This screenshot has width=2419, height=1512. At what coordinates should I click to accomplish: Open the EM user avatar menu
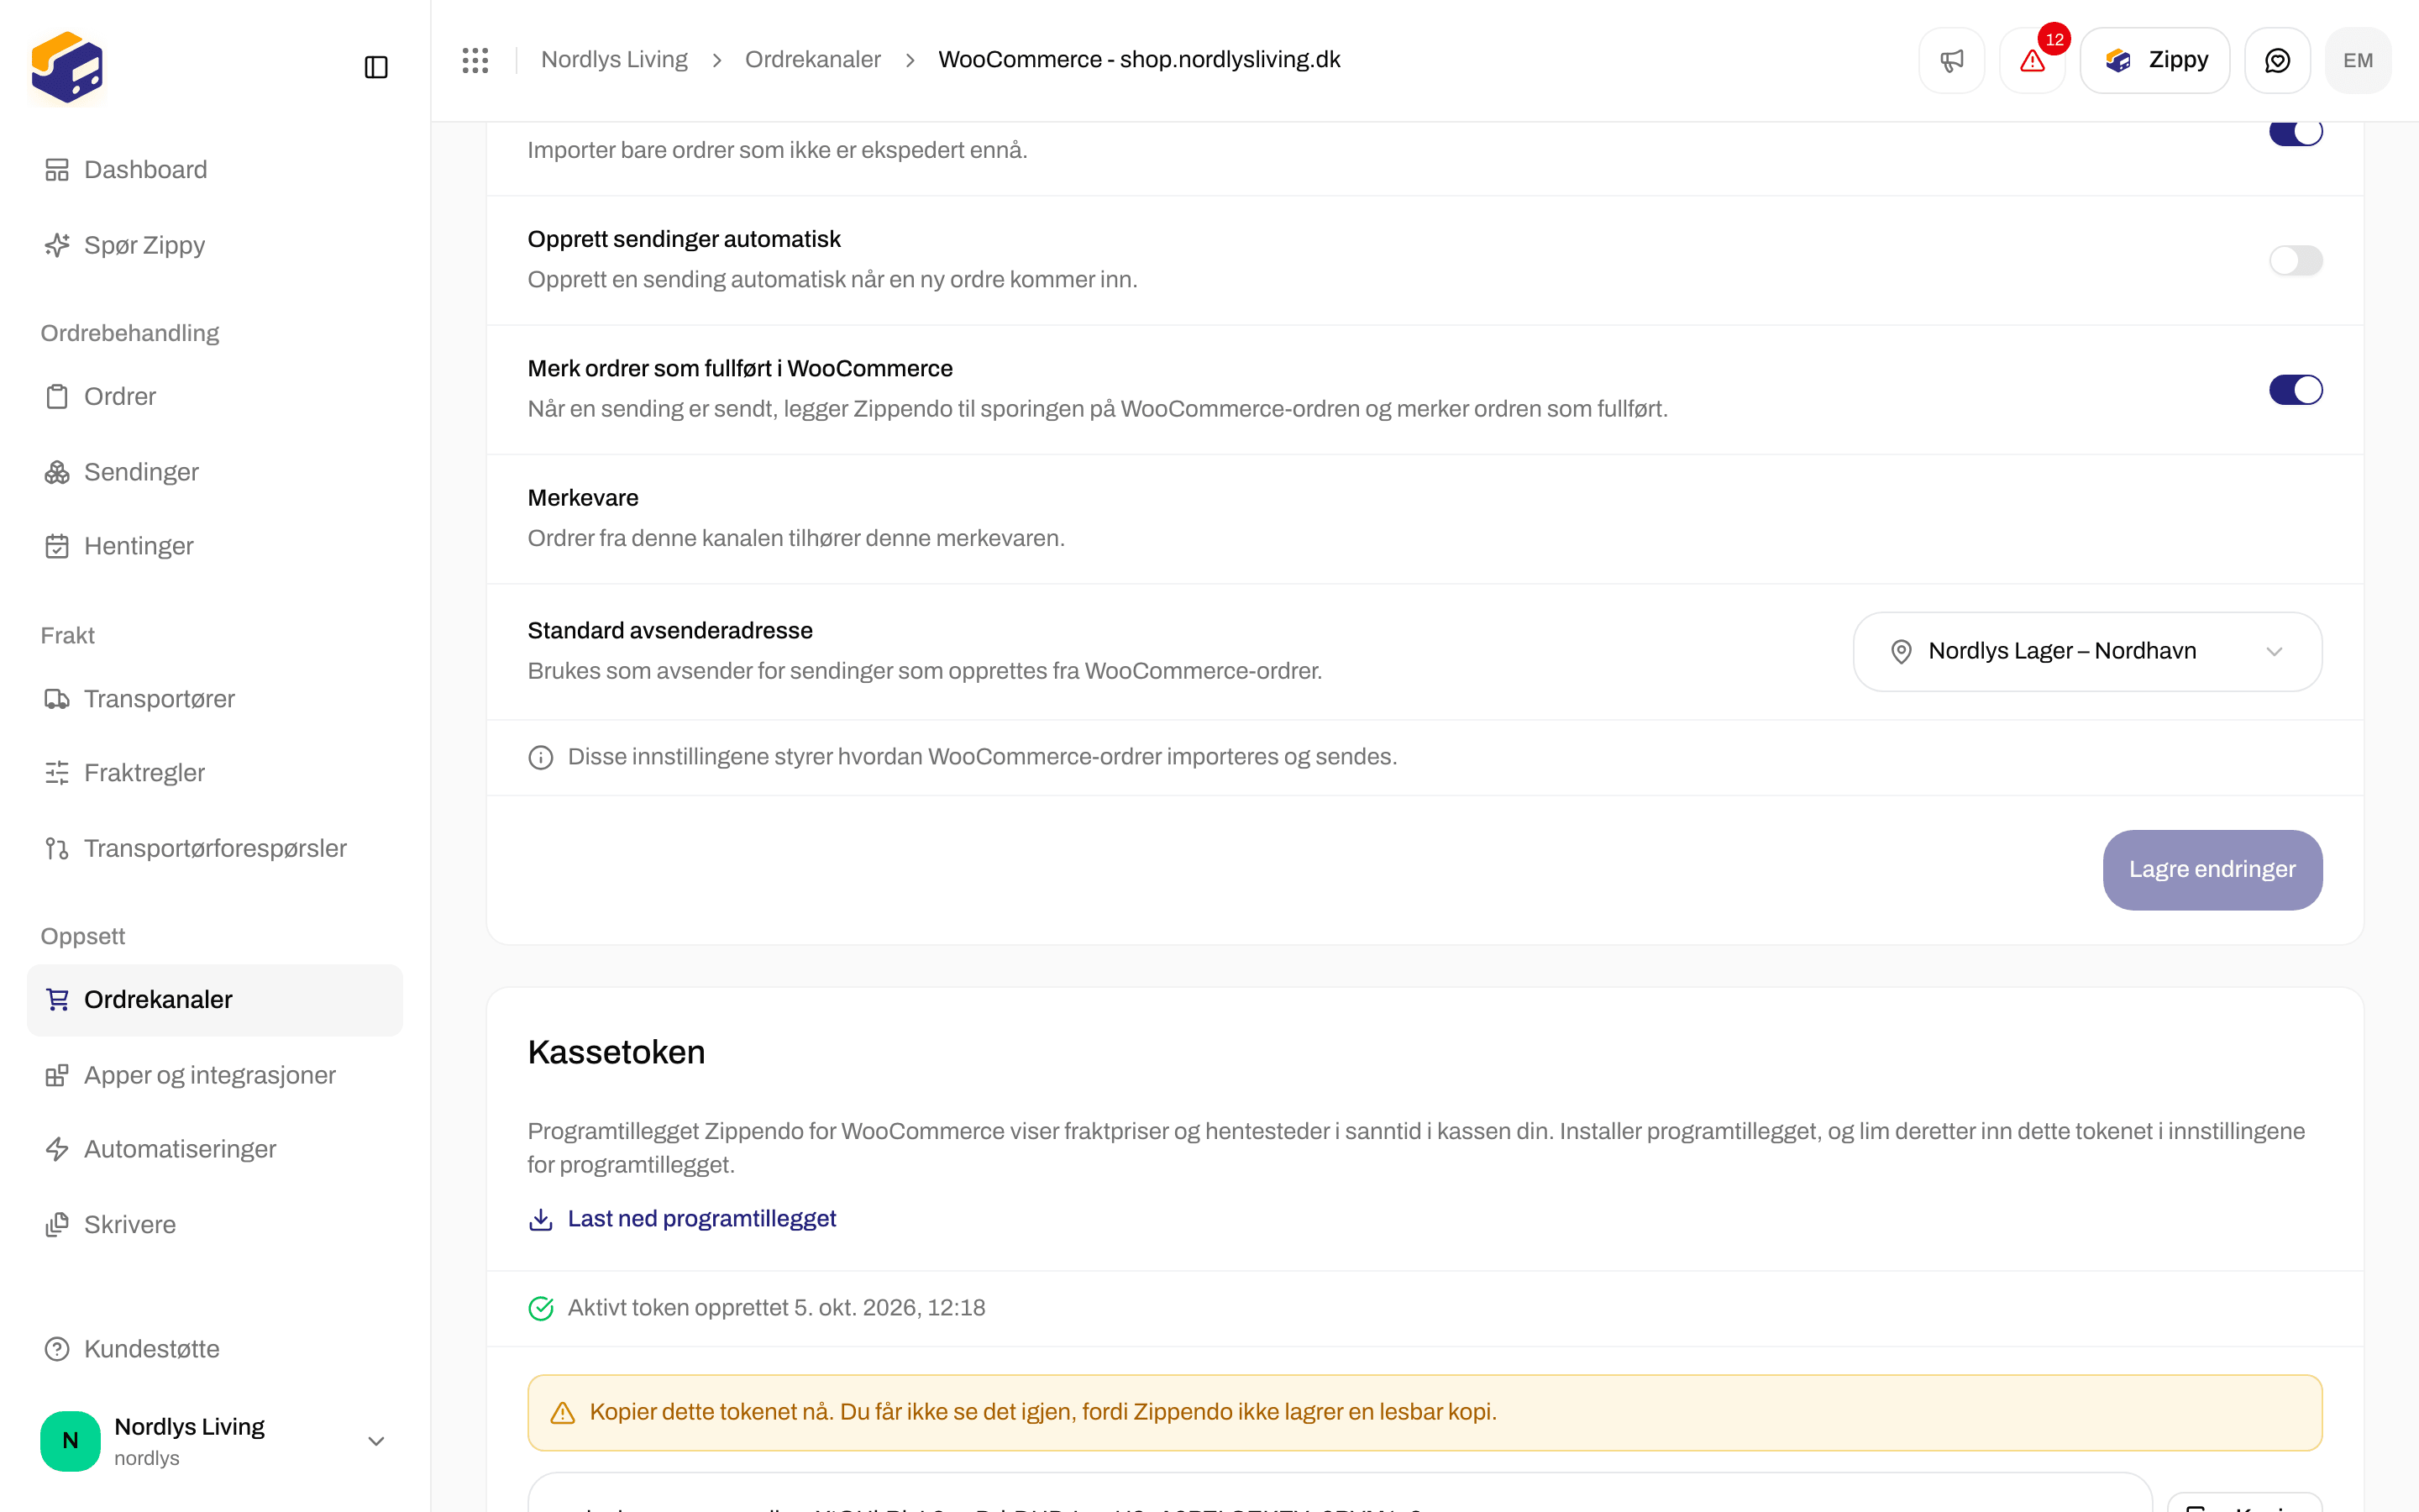(2358, 60)
